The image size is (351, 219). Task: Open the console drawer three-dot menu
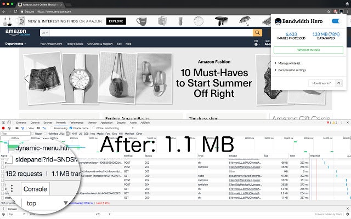pos(3,209)
